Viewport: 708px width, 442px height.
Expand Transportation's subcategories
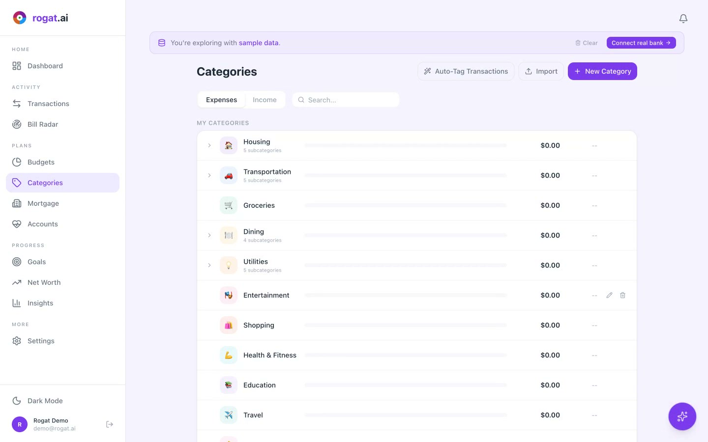209,175
